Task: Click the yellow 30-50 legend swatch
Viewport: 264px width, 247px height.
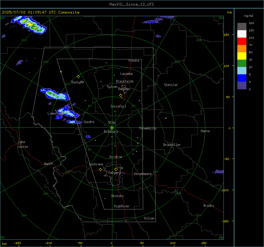Action: (242, 56)
